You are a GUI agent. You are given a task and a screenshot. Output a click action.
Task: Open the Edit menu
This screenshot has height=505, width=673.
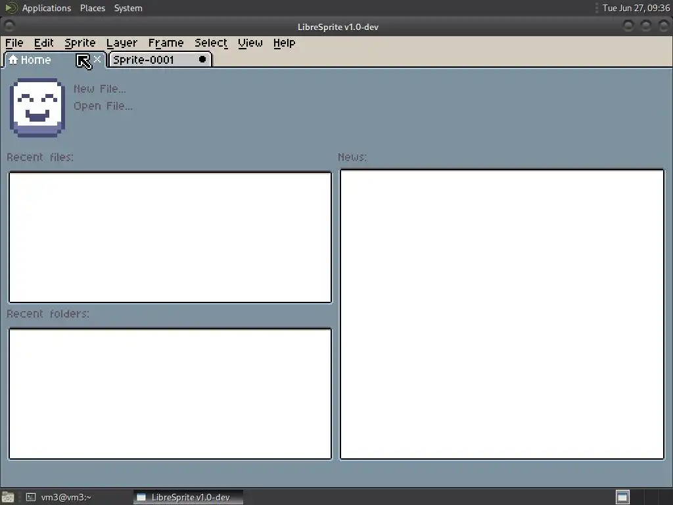click(x=44, y=43)
